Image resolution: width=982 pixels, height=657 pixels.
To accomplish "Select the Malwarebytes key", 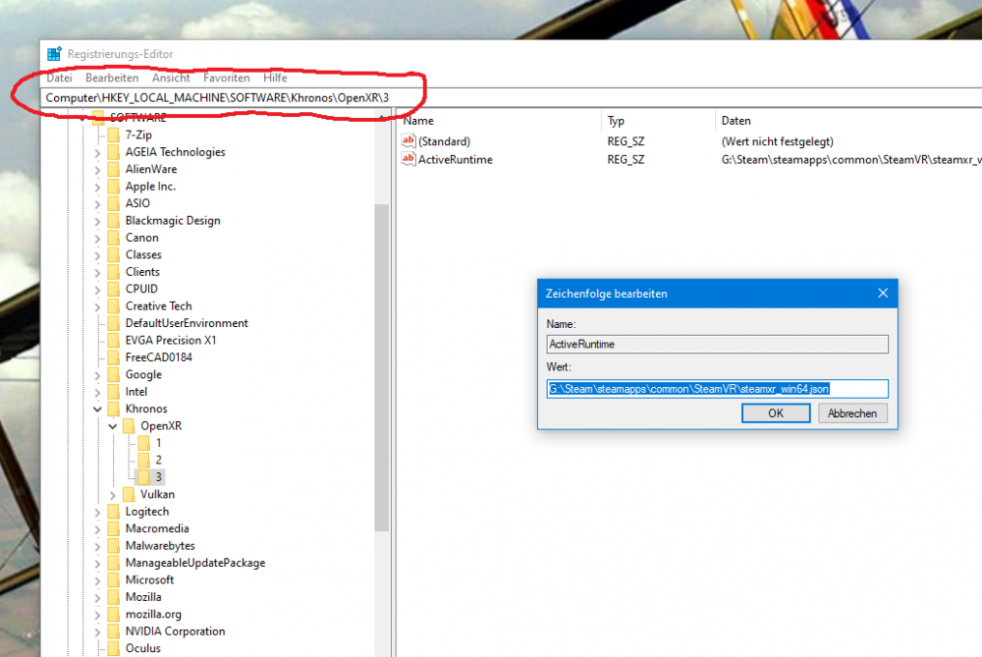I will pyautogui.click(x=160, y=545).
